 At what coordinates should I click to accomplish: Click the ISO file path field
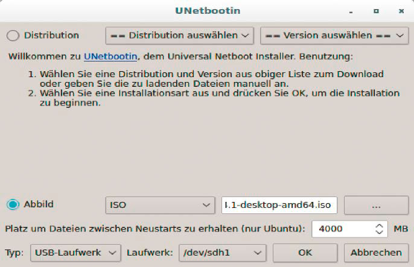point(279,205)
